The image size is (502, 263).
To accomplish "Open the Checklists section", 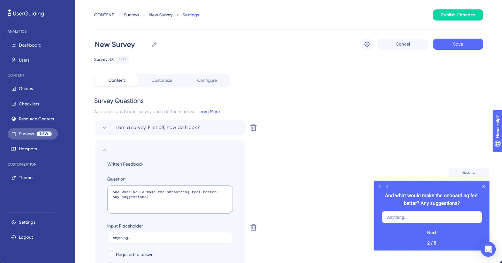I will pos(29,104).
